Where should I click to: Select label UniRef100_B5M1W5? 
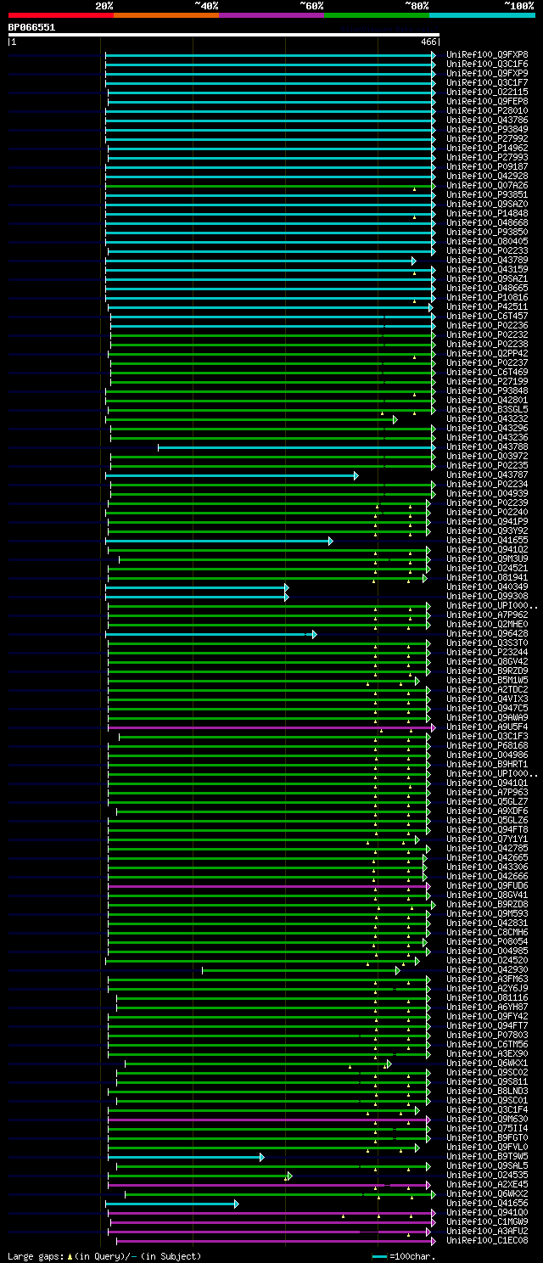point(487,680)
